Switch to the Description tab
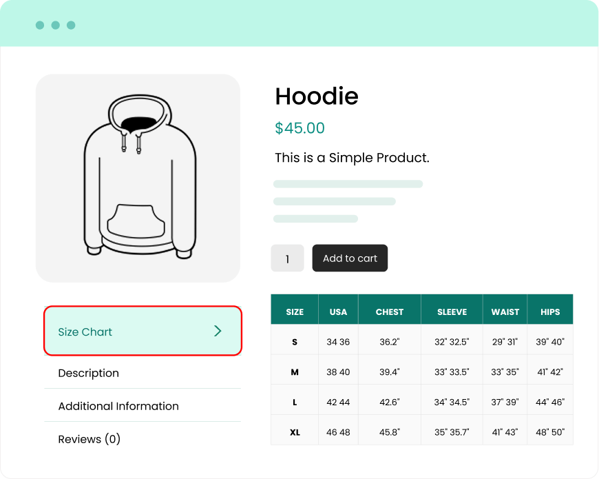Screen dimensions: 599x479 pyautogui.click(x=89, y=373)
